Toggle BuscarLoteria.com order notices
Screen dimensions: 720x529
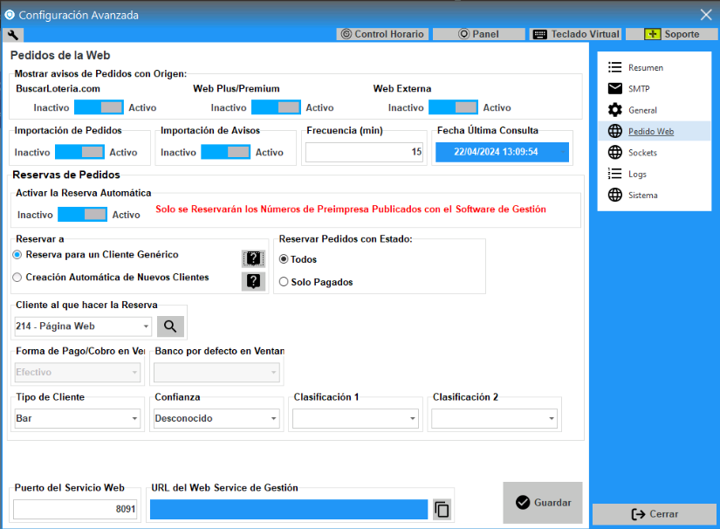[x=99, y=107]
